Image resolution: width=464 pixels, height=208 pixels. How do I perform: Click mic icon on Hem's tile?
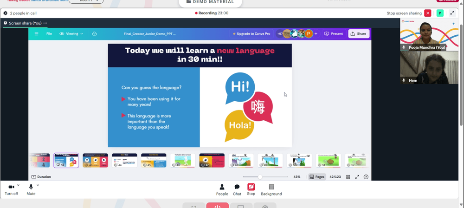point(404,81)
